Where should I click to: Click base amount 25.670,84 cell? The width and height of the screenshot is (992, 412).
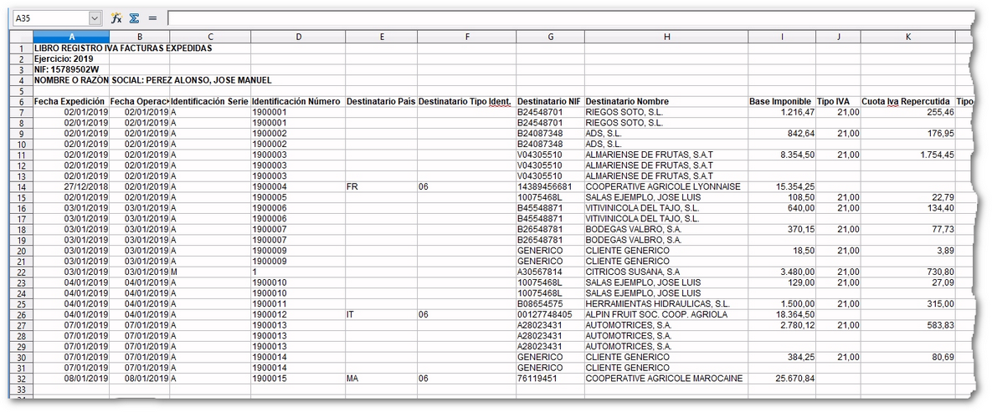pyautogui.click(x=782, y=379)
